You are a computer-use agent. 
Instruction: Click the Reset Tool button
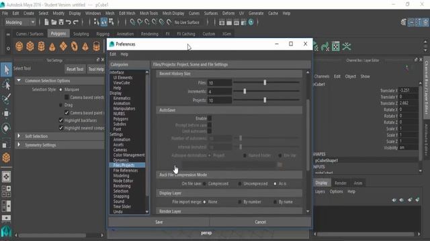[x=75, y=69]
